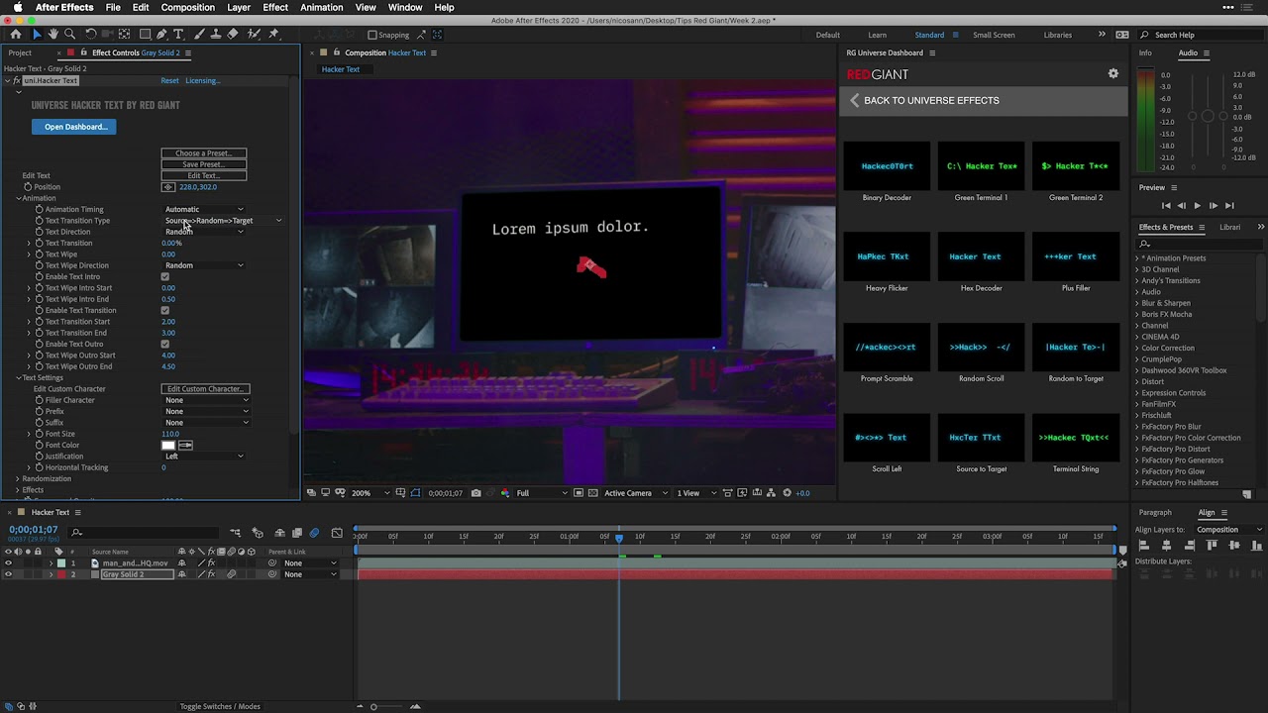Screen dimensions: 1268x713
Task: Open Justification Left dropdown
Action: click(204, 457)
